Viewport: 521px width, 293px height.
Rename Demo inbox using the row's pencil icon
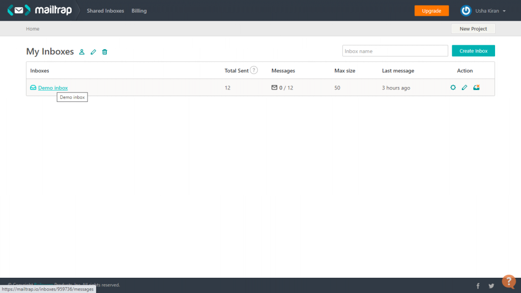465,87
